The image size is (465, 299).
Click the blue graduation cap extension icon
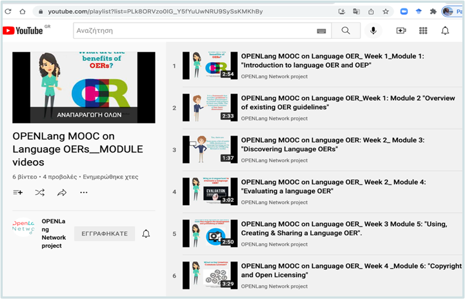(x=418, y=11)
